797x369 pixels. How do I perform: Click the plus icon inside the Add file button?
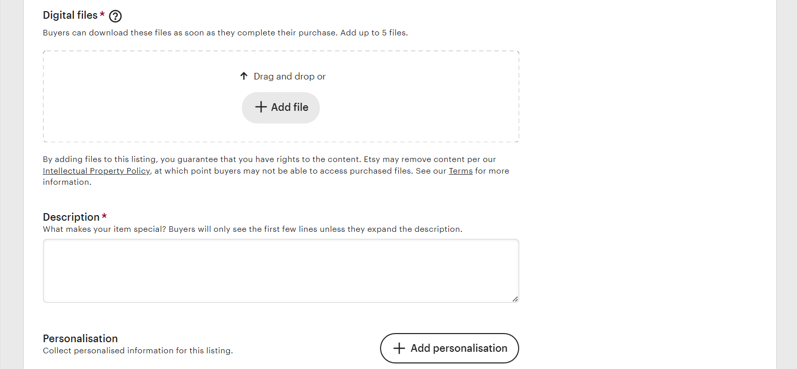[x=261, y=107]
